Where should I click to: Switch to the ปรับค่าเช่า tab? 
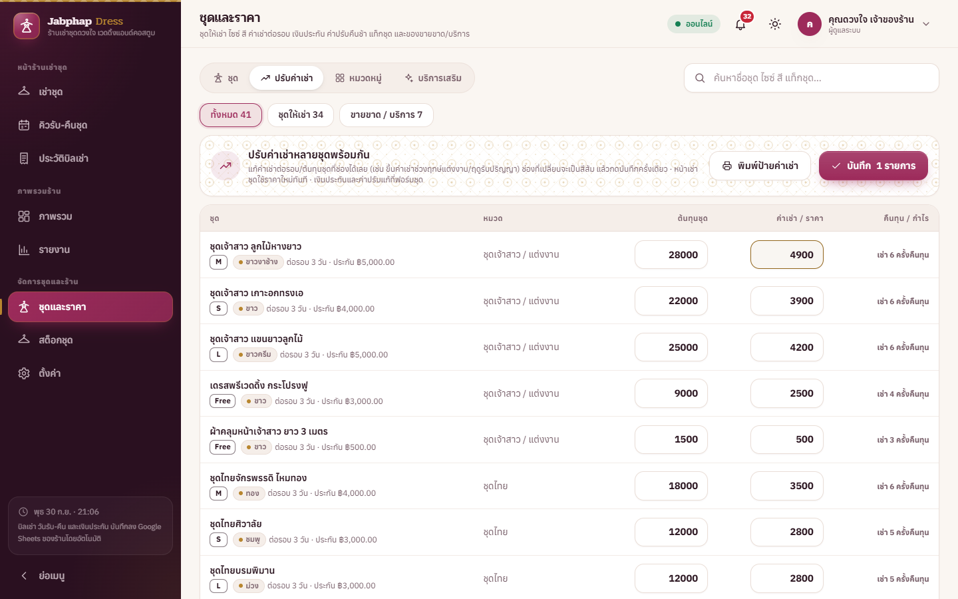pyautogui.click(x=287, y=78)
